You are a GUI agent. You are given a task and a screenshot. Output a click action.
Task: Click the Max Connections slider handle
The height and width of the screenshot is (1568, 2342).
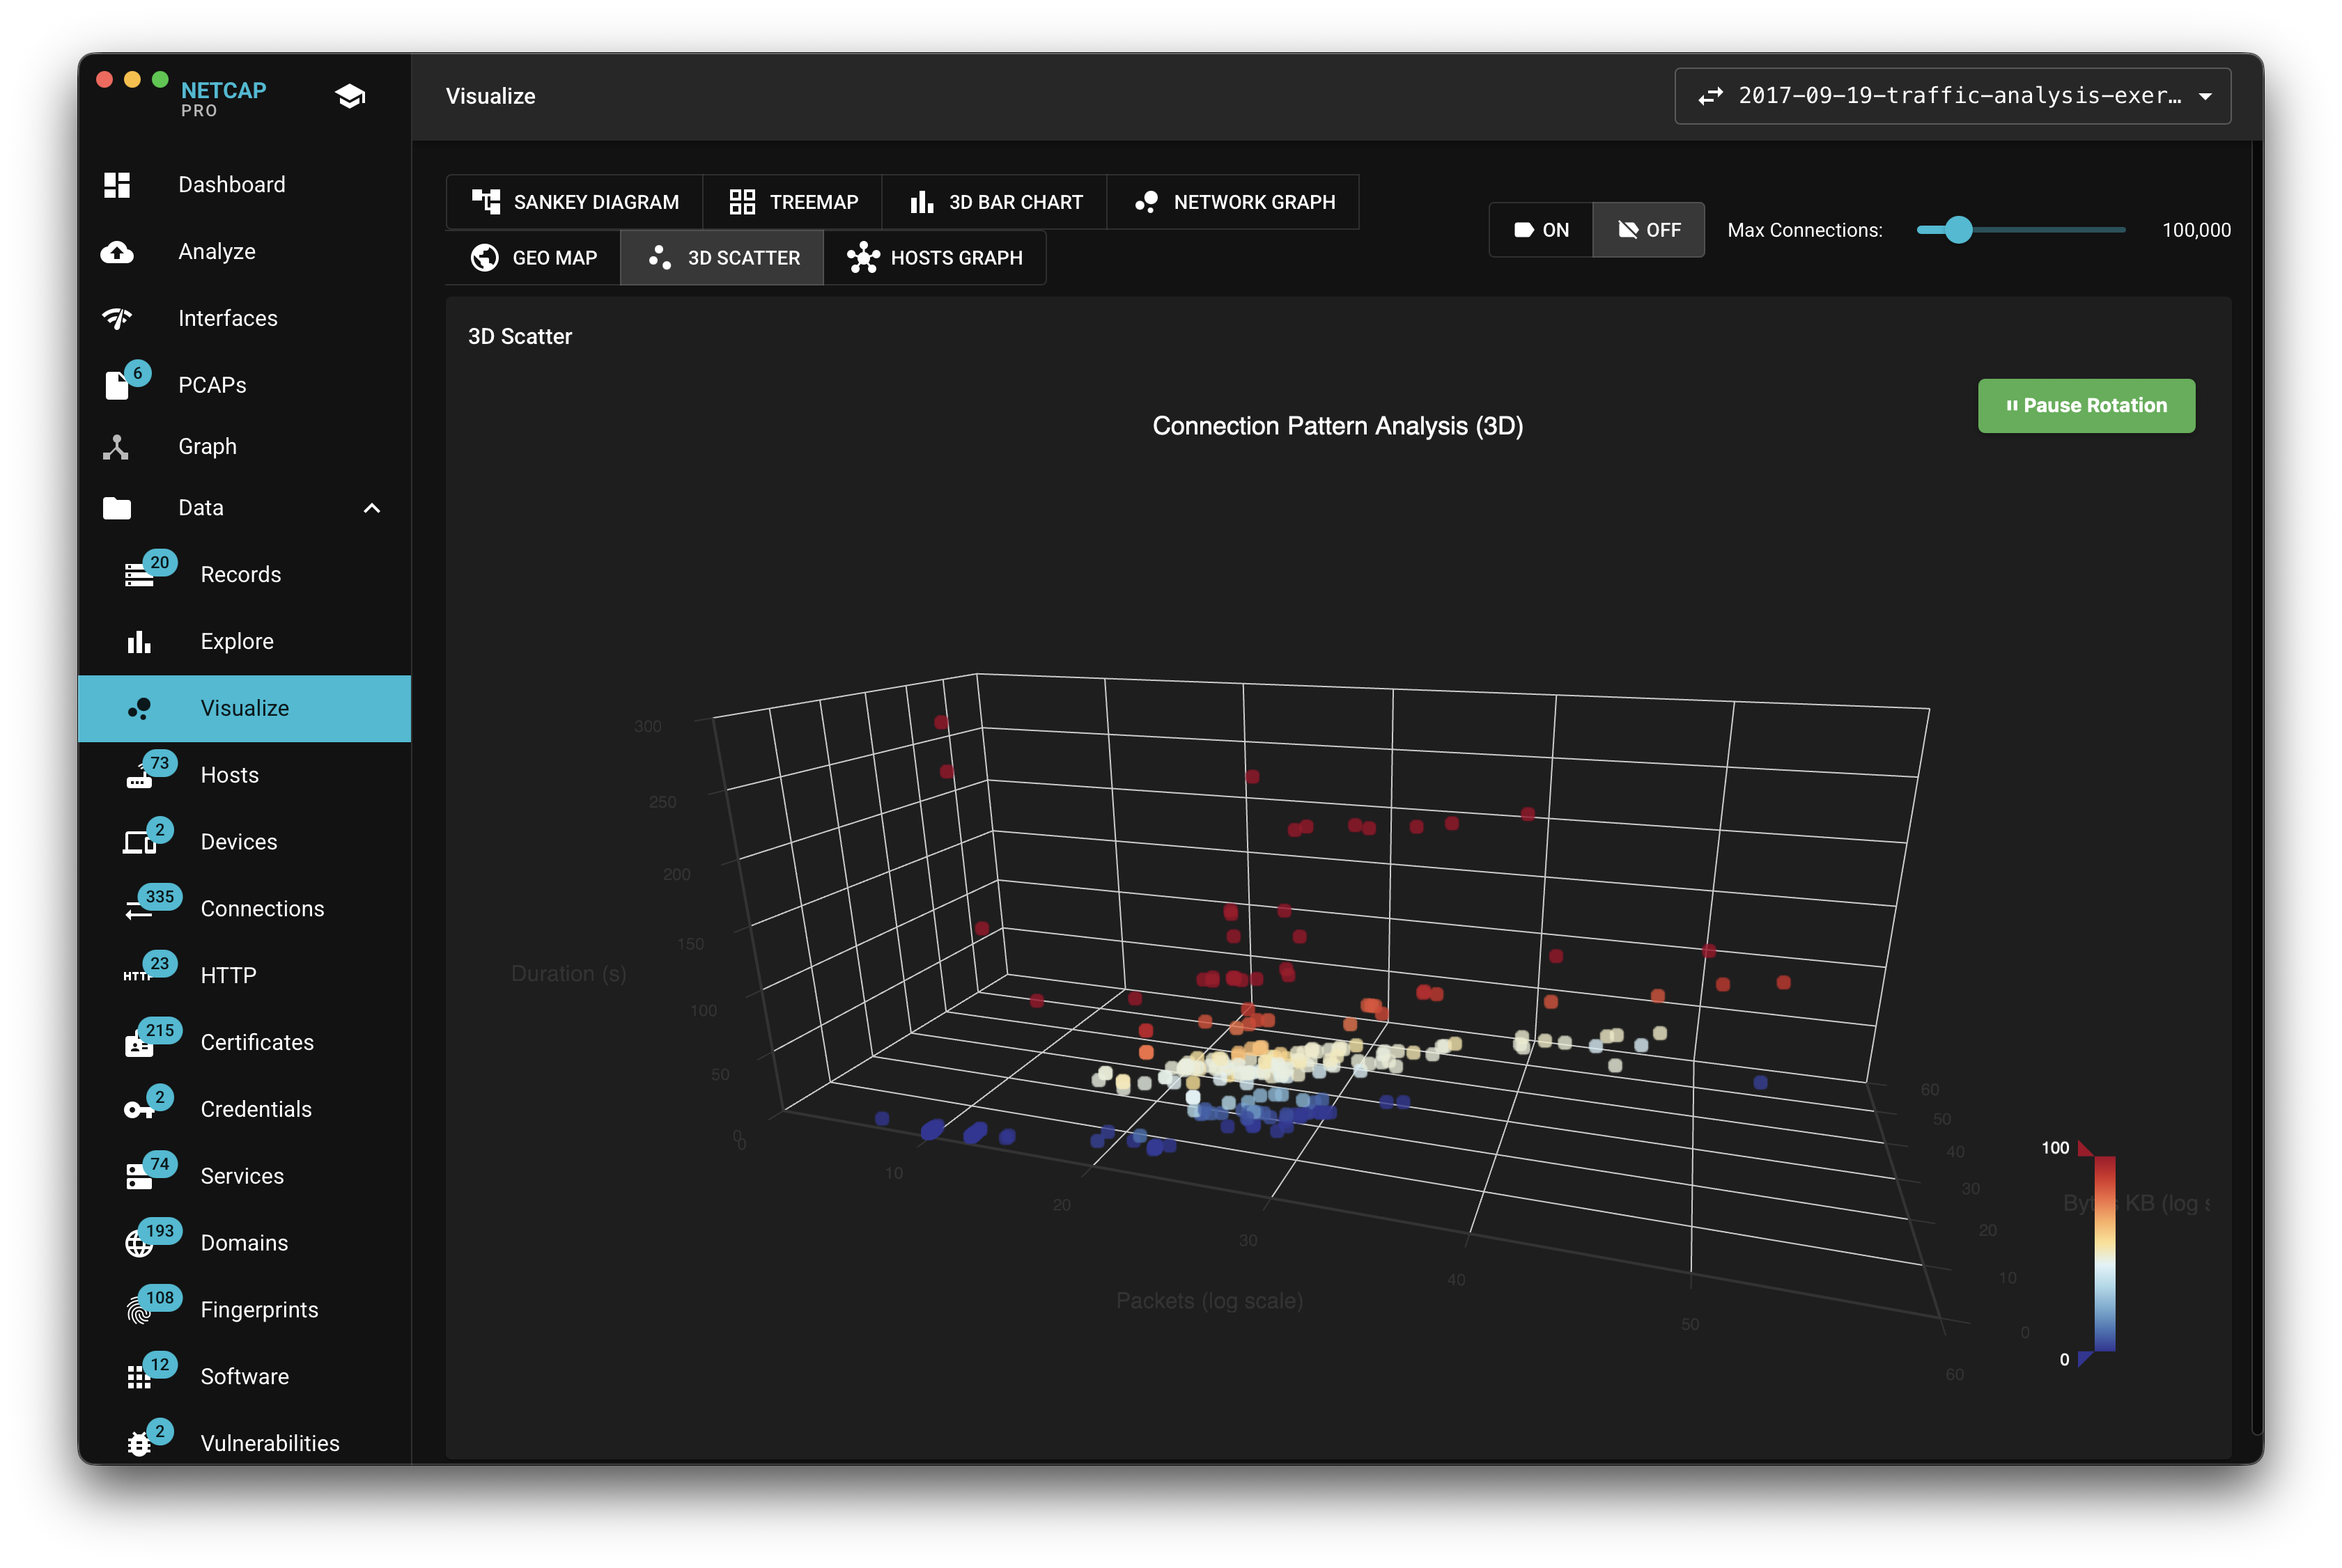point(1958,230)
